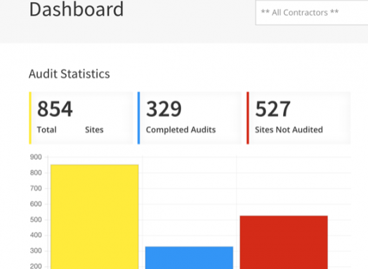The image size is (368, 269).
Task: Click the Sites Not Audited label text
Action: [x=289, y=130]
